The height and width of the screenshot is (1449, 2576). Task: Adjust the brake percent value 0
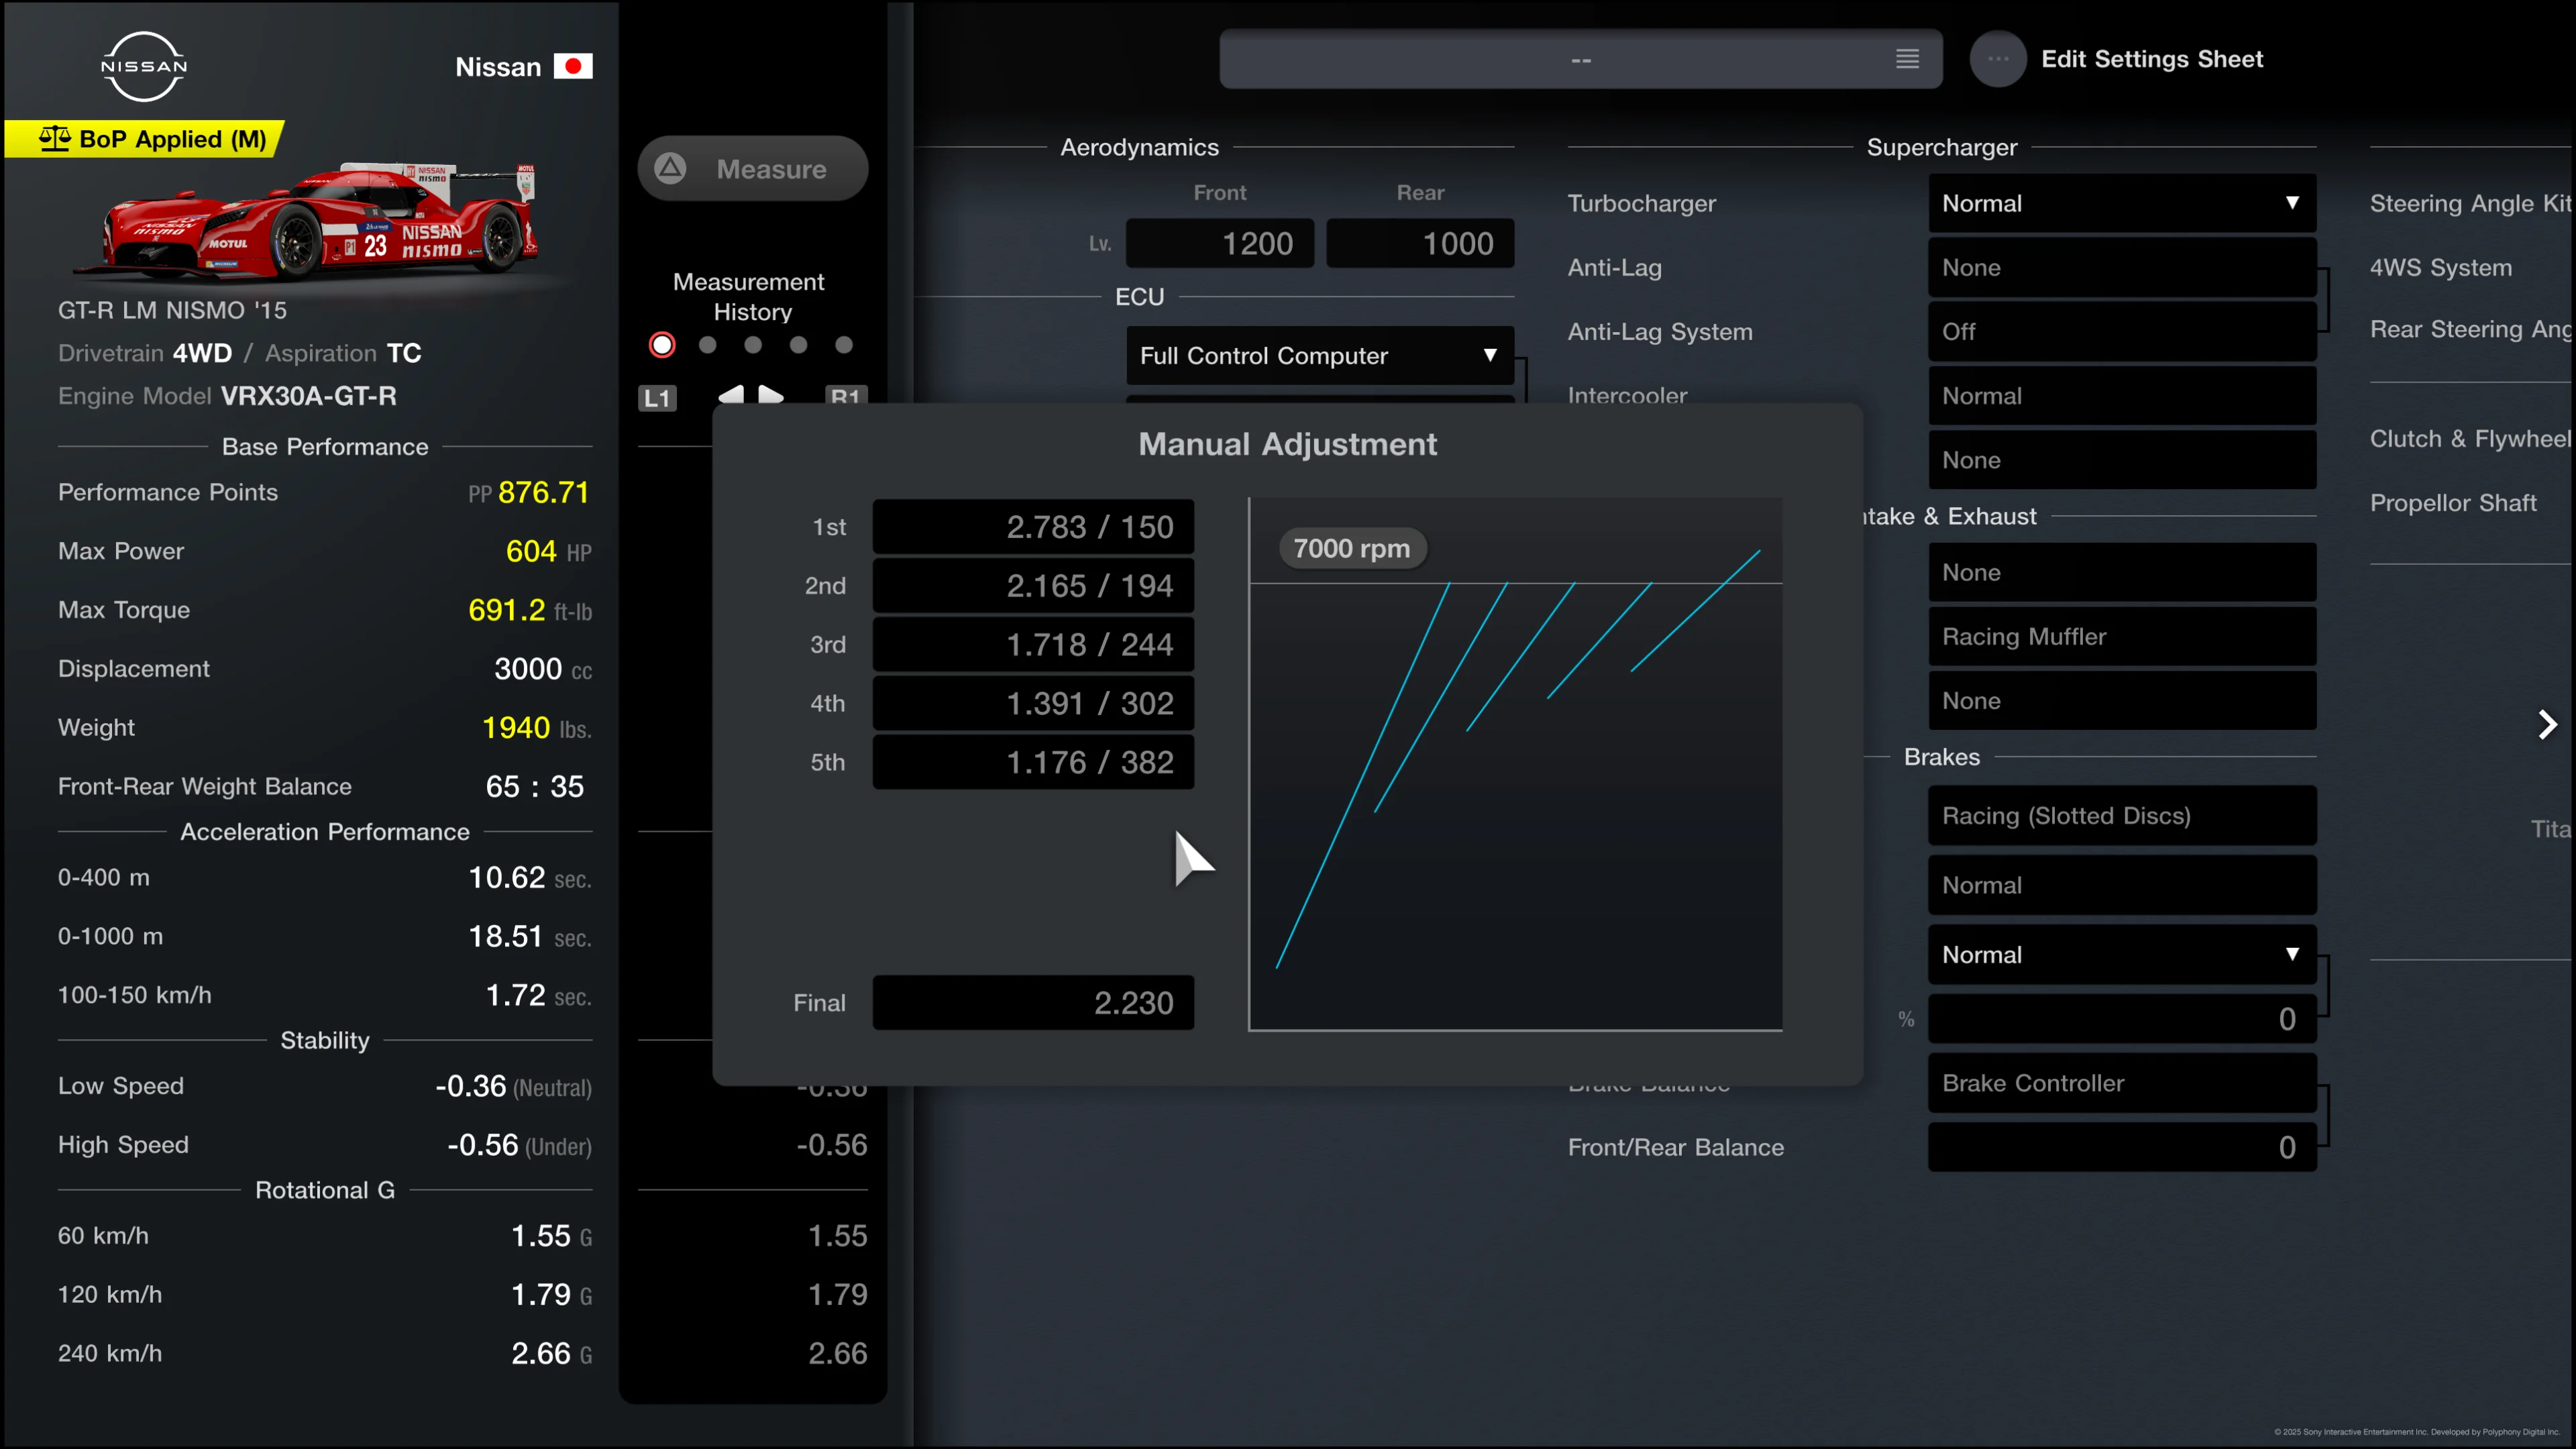[2122, 1019]
